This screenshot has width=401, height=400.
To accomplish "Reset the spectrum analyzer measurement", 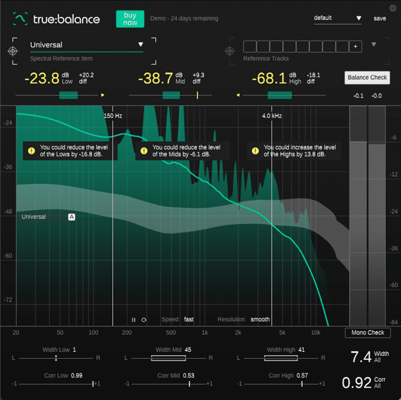I will click(x=144, y=320).
